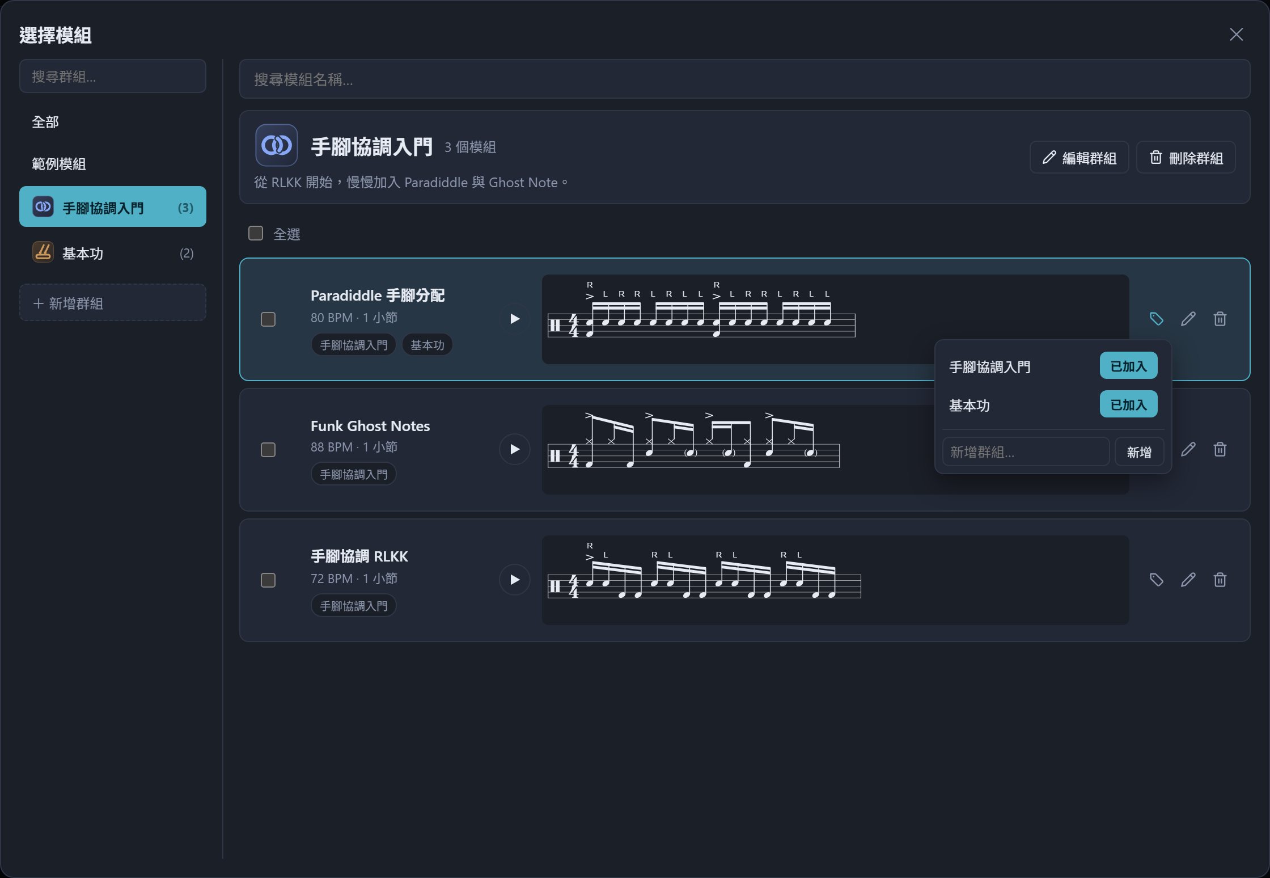This screenshot has height=878, width=1270.
Task: Check the Funk Ghost Notes checkbox
Action: (x=268, y=450)
